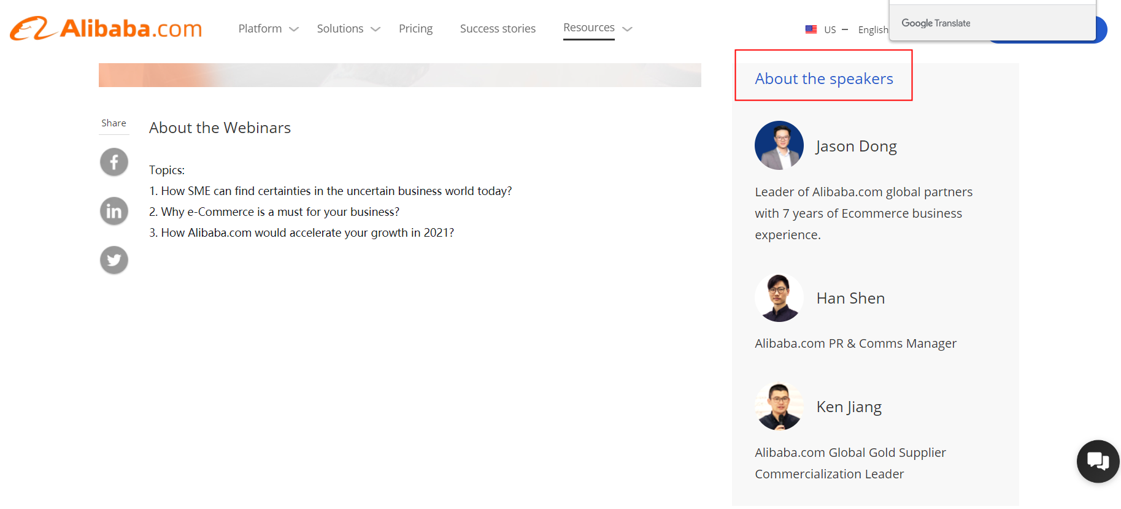View Ken Jiang's profile photo
Image resolution: width=1121 pixels, height=509 pixels.
779,406
